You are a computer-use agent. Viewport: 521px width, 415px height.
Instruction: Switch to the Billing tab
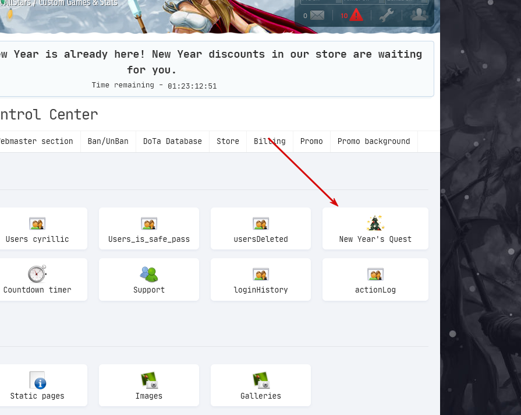(270, 142)
